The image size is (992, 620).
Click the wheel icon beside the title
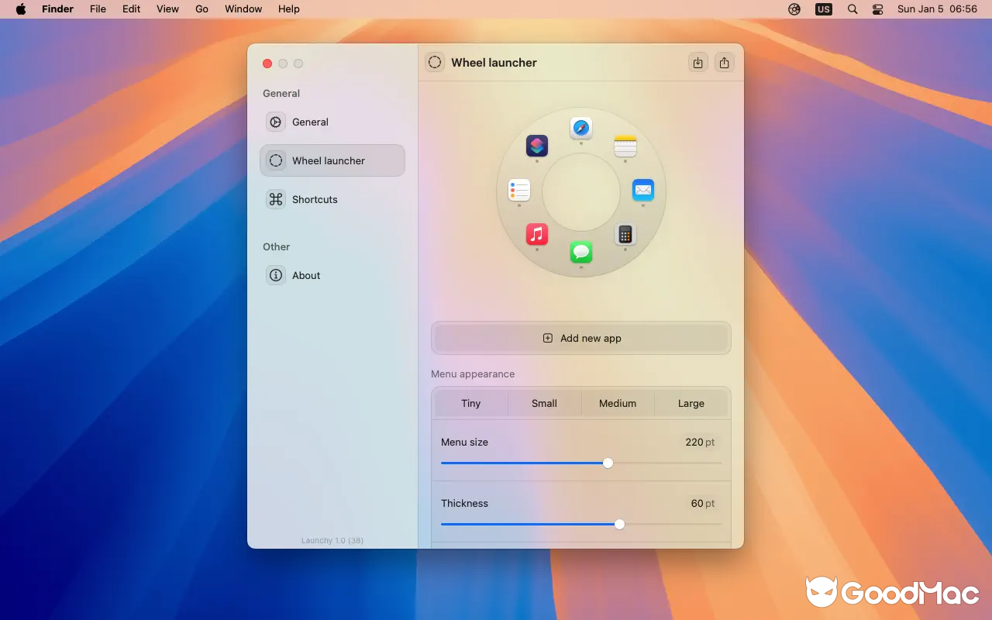click(435, 62)
